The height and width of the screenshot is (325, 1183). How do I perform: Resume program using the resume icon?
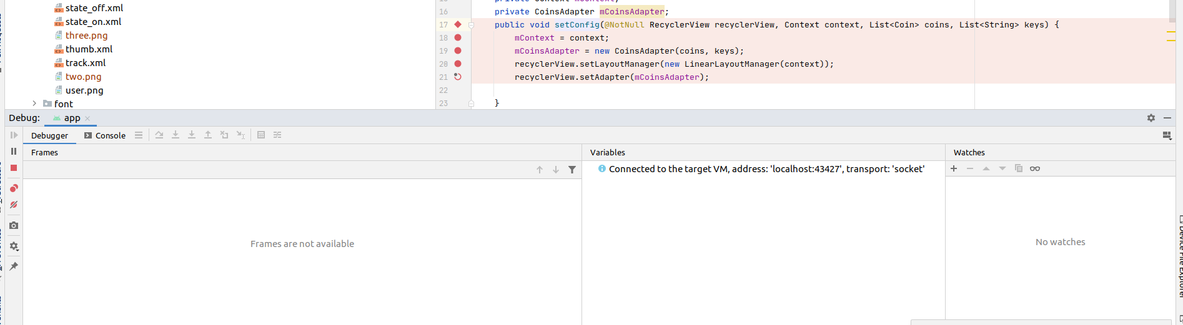click(x=14, y=135)
